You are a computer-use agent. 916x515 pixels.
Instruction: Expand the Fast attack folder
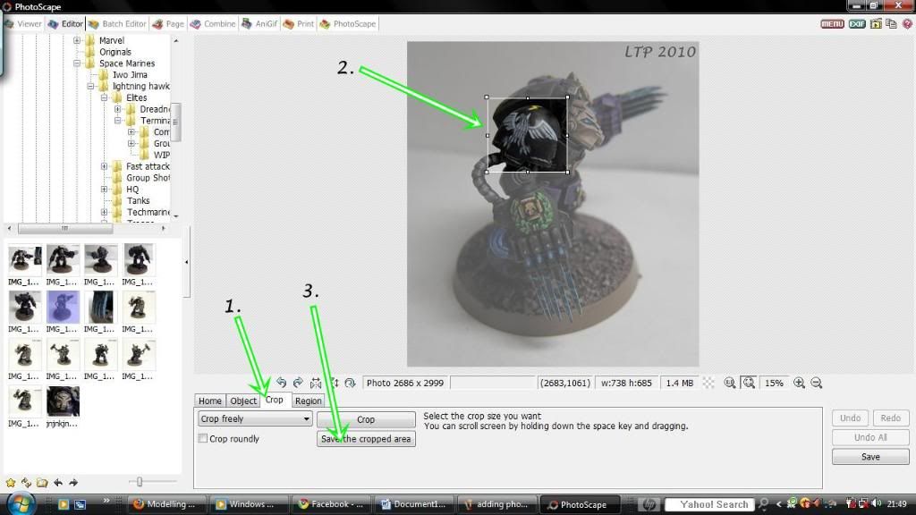point(104,166)
